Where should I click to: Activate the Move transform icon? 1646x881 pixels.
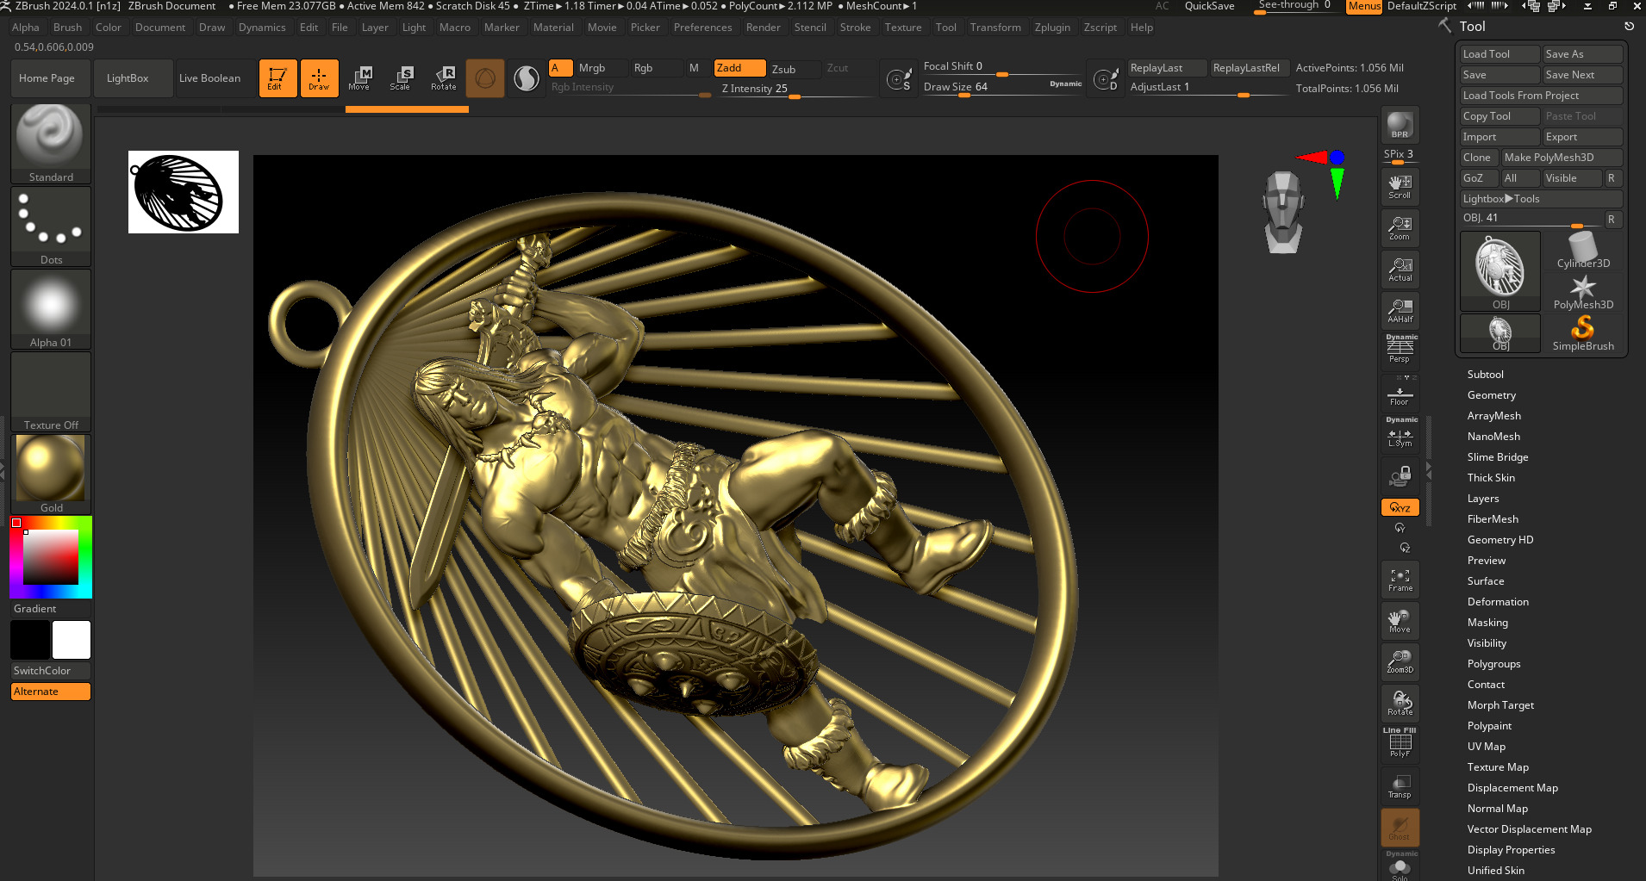coord(359,78)
